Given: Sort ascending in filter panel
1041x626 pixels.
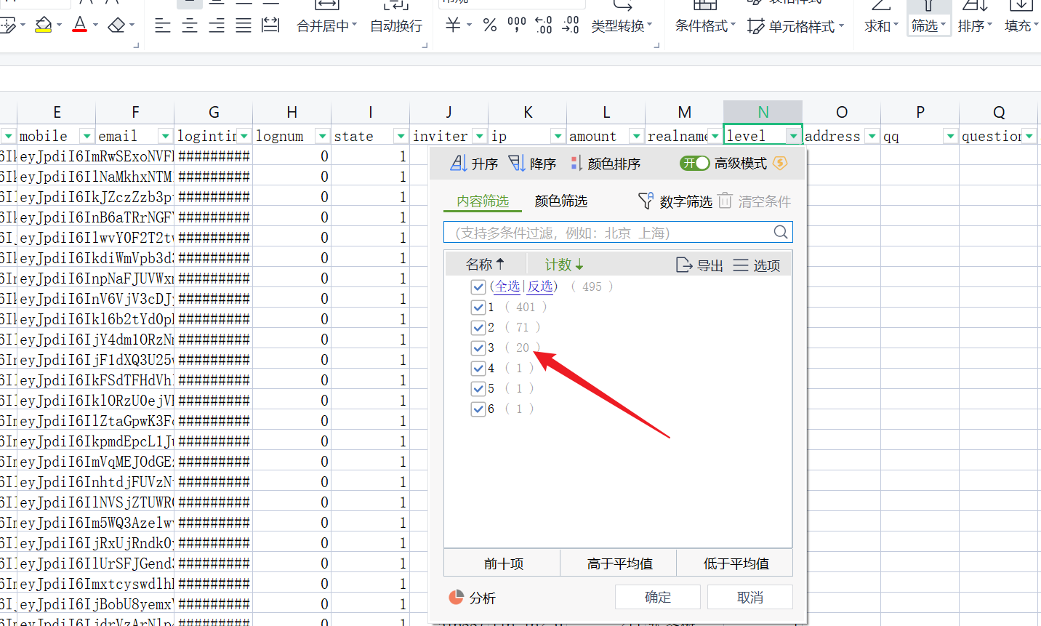Looking at the screenshot, I should (474, 164).
